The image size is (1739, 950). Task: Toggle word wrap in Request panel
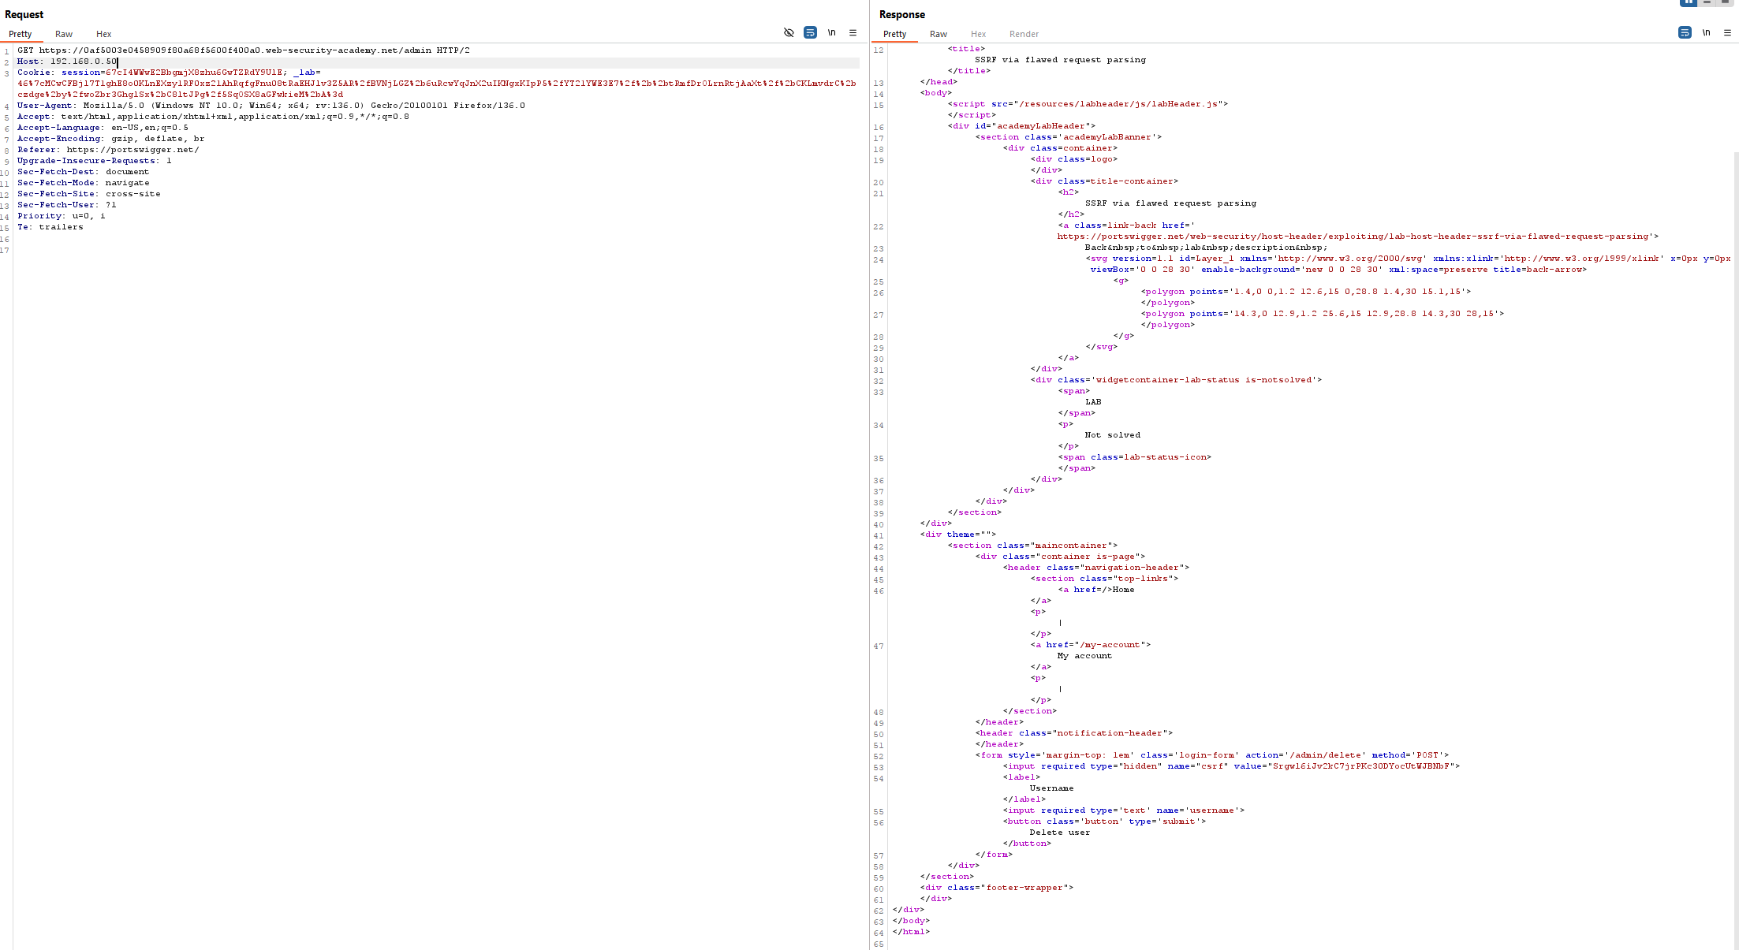tap(810, 32)
